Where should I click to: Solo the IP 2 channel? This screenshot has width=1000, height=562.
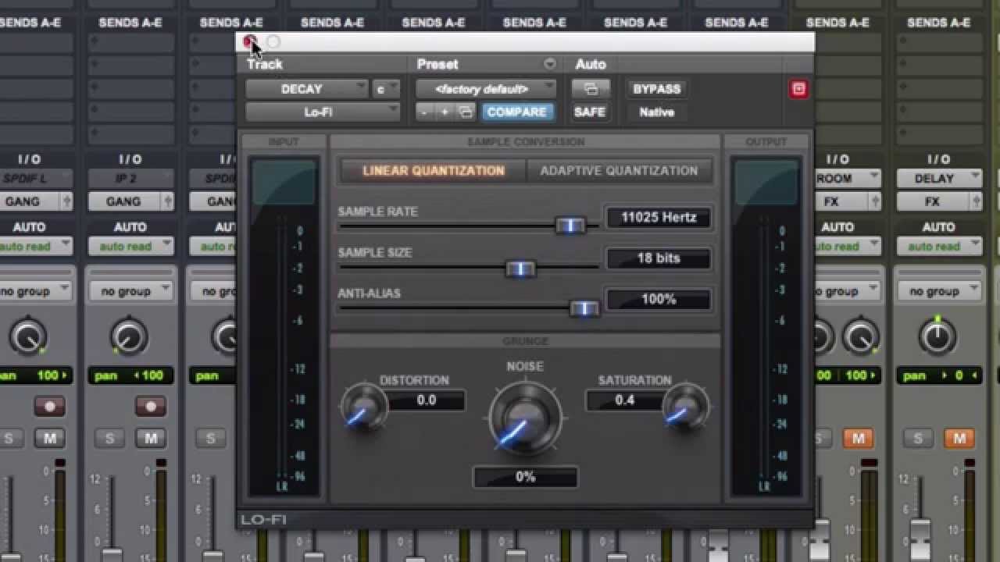(109, 439)
